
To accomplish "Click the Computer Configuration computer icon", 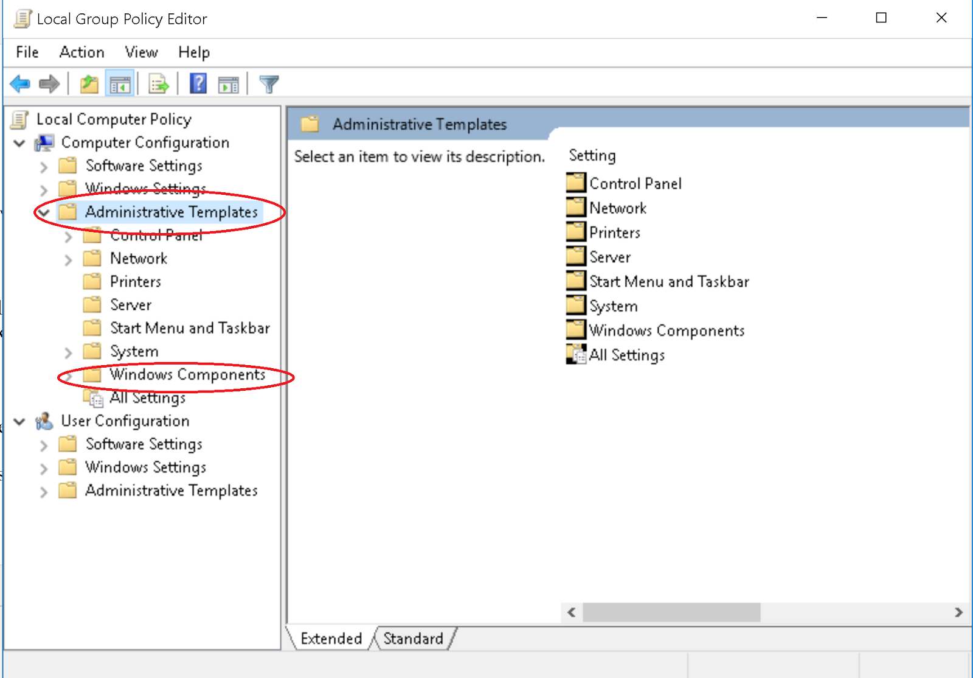I will (x=44, y=143).
